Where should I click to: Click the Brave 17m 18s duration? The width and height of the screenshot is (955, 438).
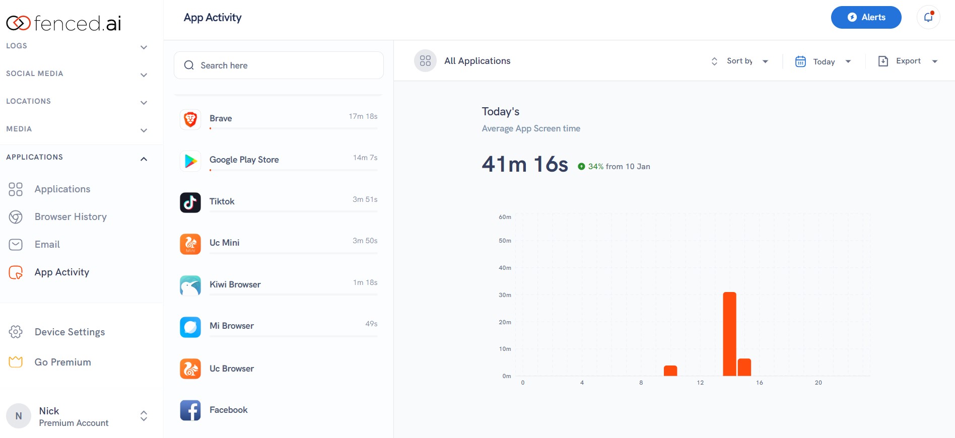363,116
